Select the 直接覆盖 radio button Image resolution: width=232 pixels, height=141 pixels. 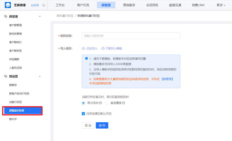point(107,103)
